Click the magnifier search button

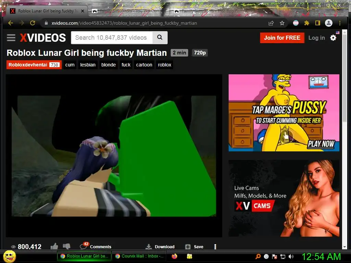click(x=160, y=38)
